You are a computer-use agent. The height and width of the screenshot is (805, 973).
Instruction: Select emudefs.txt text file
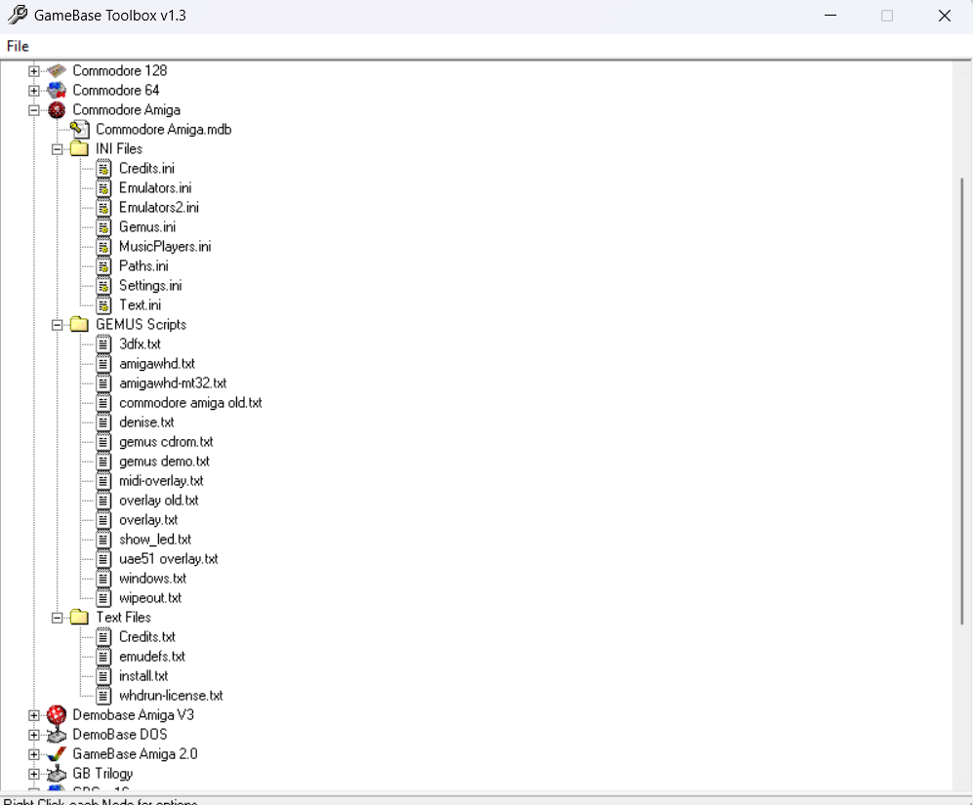coord(152,657)
